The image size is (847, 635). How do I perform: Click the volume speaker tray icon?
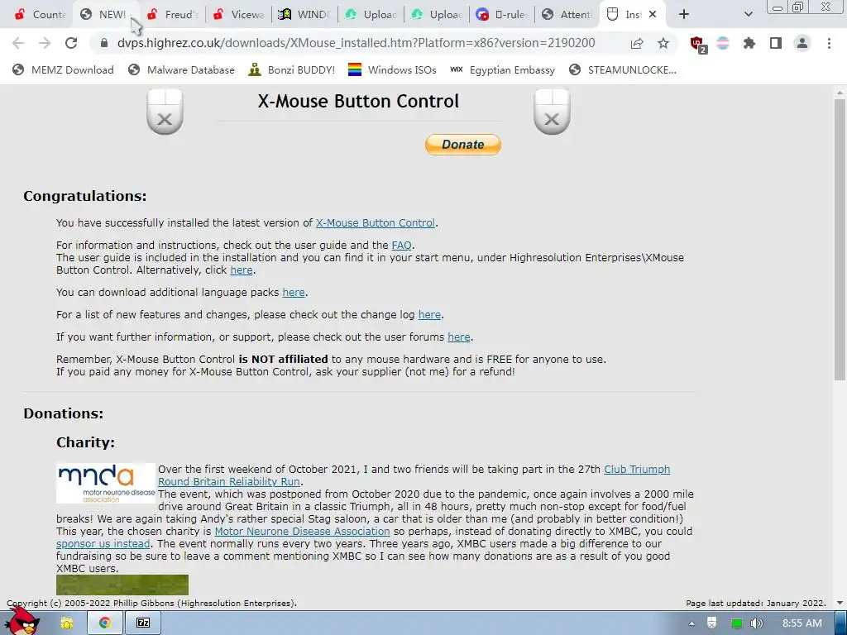(x=757, y=623)
